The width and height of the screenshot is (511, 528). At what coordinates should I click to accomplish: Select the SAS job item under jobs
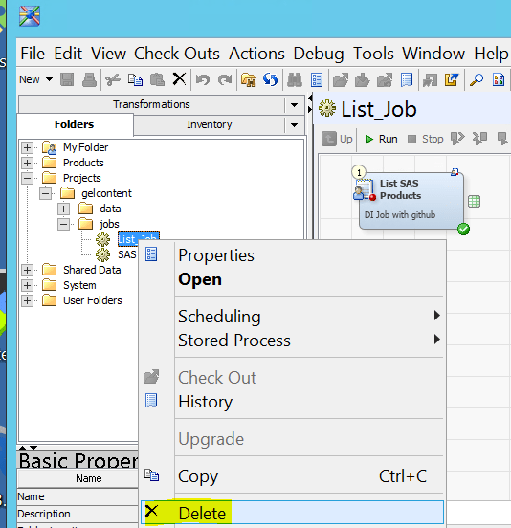(x=127, y=254)
